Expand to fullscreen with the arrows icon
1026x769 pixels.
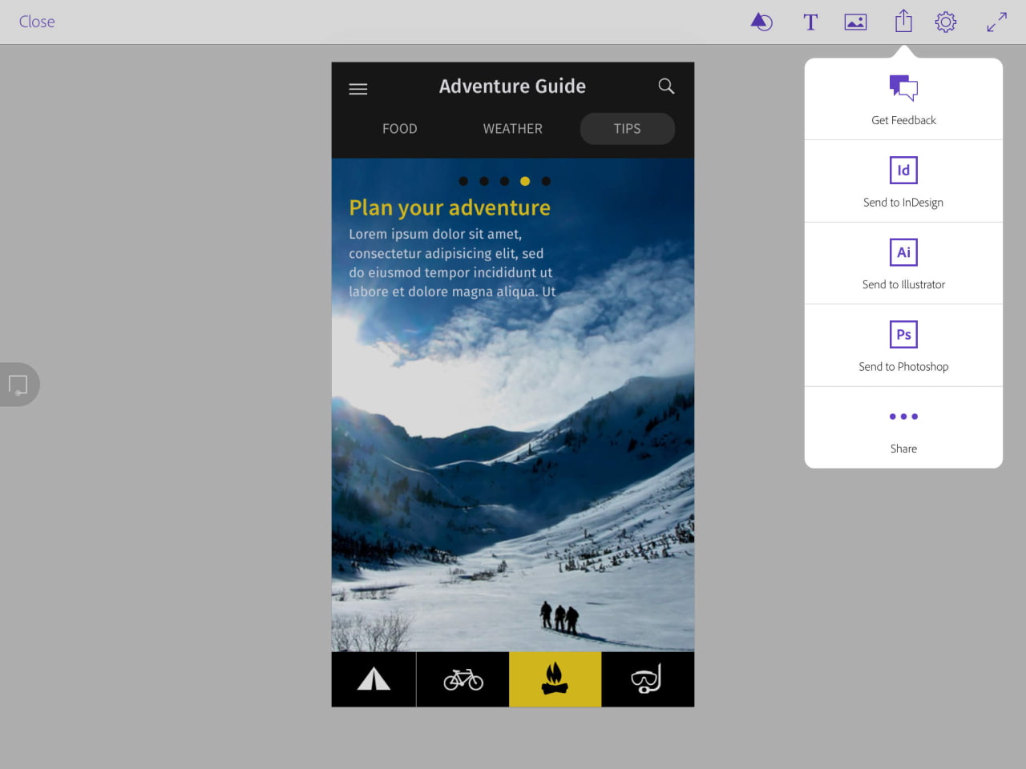[996, 22]
